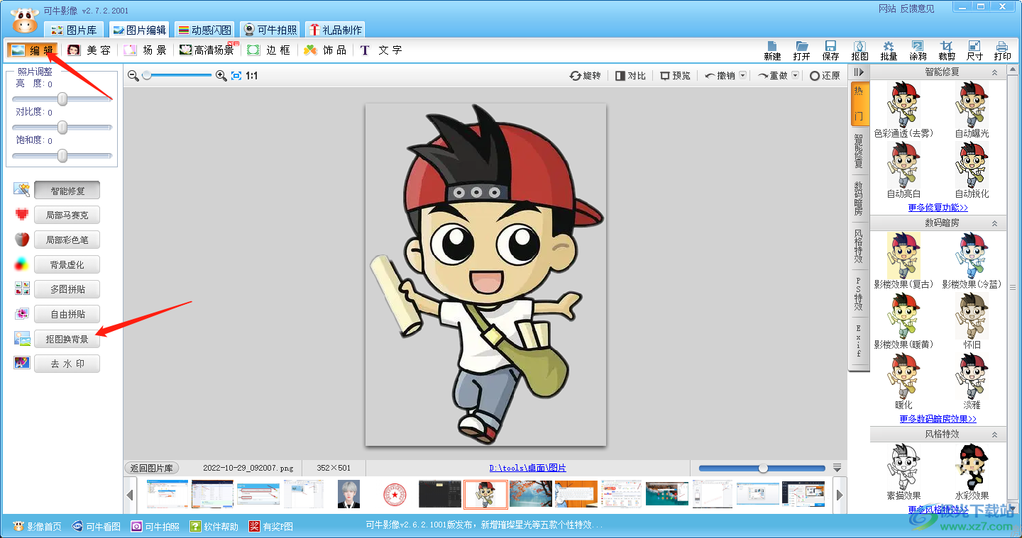Image resolution: width=1022 pixels, height=538 pixels.
Task: Toggle 对比 compare view
Action: (x=630, y=75)
